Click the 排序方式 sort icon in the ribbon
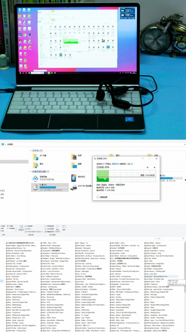Image resolution: width=186 pixels, height=332 pixels. click(x=21, y=227)
